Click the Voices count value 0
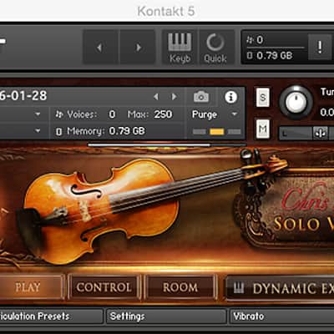This screenshot has height=334, width=334. 112,114
